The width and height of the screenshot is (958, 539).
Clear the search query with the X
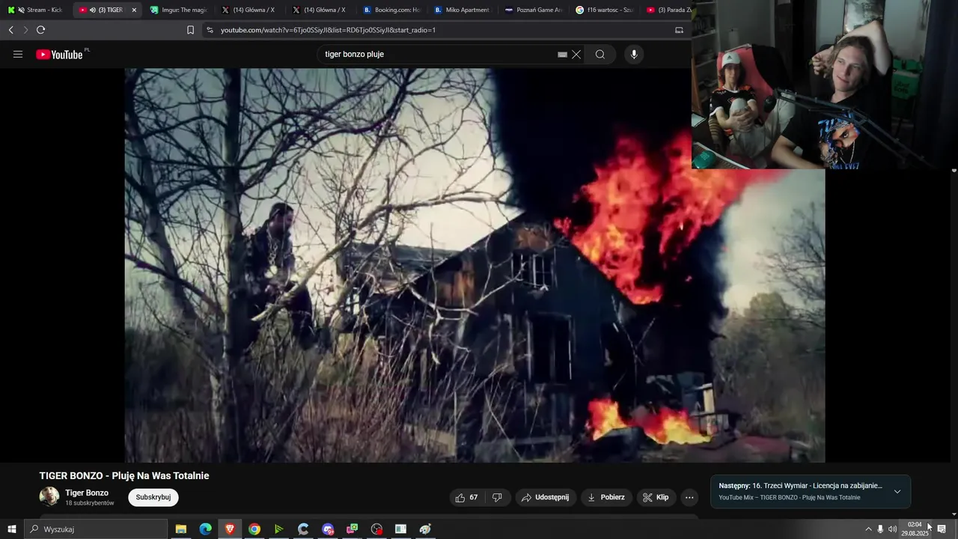tap(576, 55)
